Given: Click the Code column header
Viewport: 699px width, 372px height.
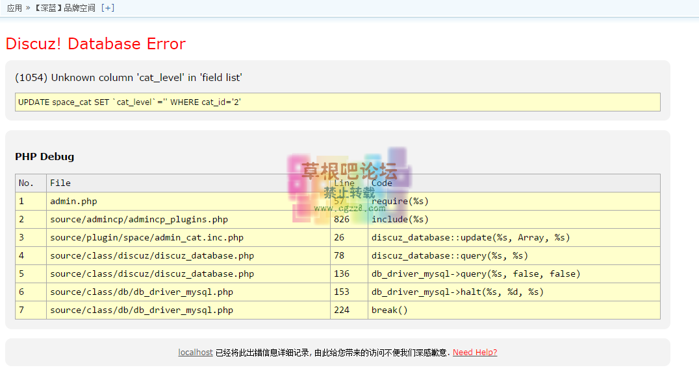Looking at the screenshot, I should 514,183.
